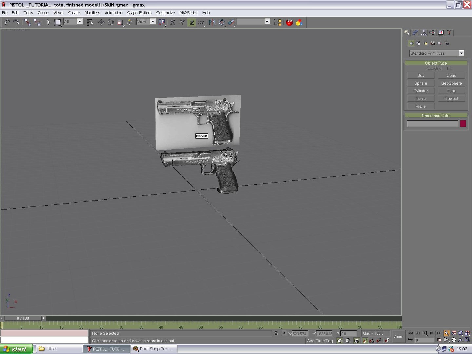The height and width of the screenshot is (354, 472).
Task: Select the Helpers creation category icon
Action: tap(440, 43)
